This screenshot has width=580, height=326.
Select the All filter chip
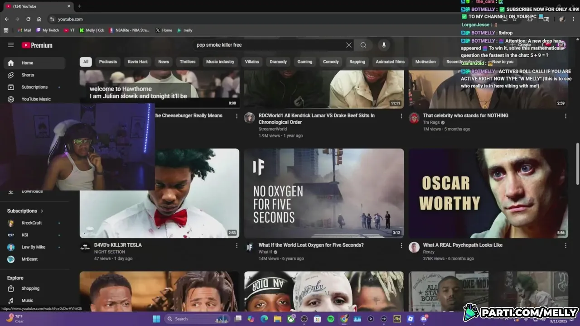86,62
